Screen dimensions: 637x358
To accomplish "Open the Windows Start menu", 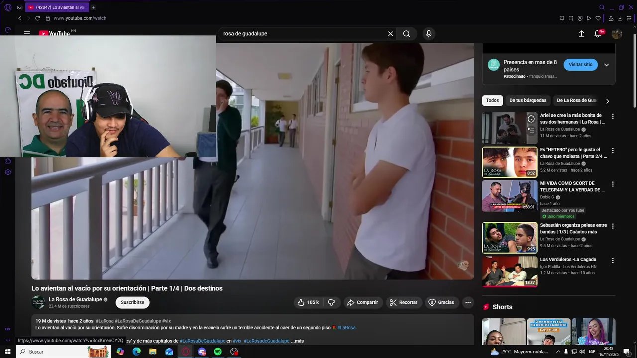I will [x=8, y=352].
